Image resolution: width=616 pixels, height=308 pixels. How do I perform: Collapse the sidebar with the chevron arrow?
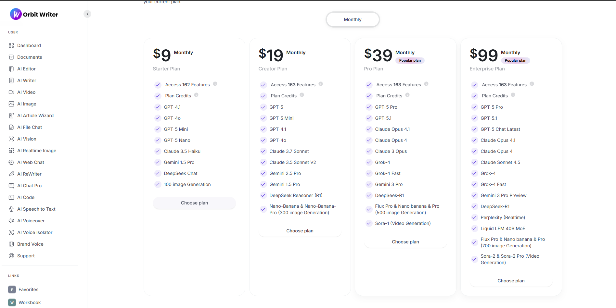[87, 14]
